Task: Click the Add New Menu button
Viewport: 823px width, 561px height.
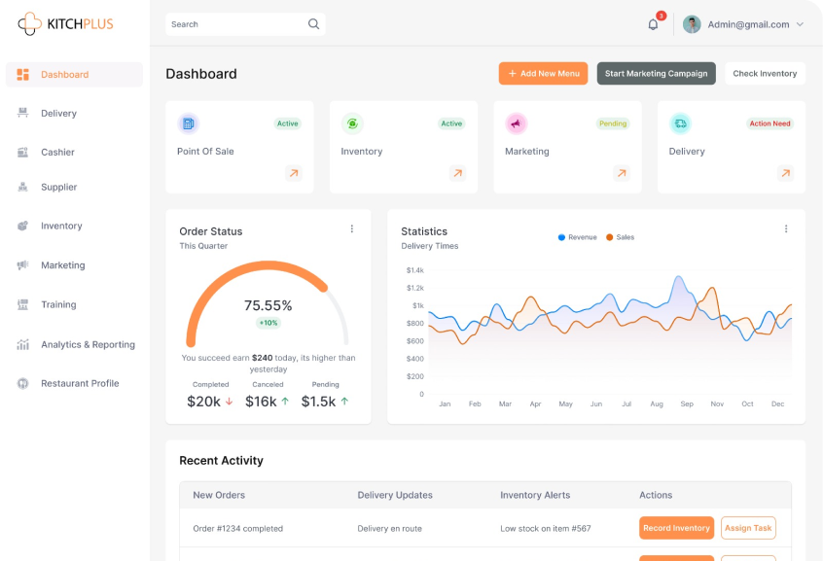Action: pos(543,74)
